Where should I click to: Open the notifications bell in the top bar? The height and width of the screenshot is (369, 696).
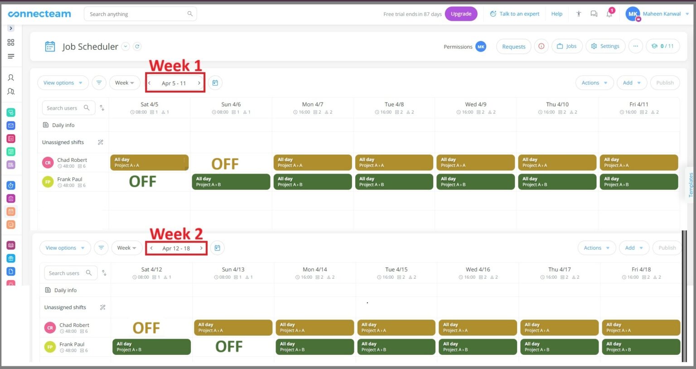[x=609, y=14]
